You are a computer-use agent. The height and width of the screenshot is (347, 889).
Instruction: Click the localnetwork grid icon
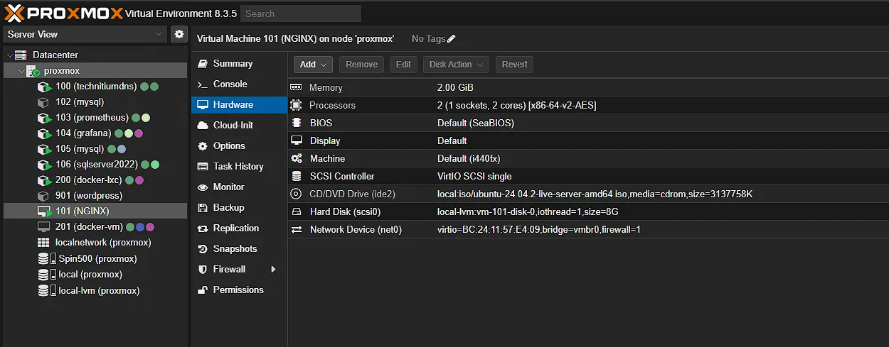[x=43, y=243]
